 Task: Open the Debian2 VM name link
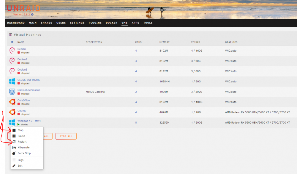point(22,59)
